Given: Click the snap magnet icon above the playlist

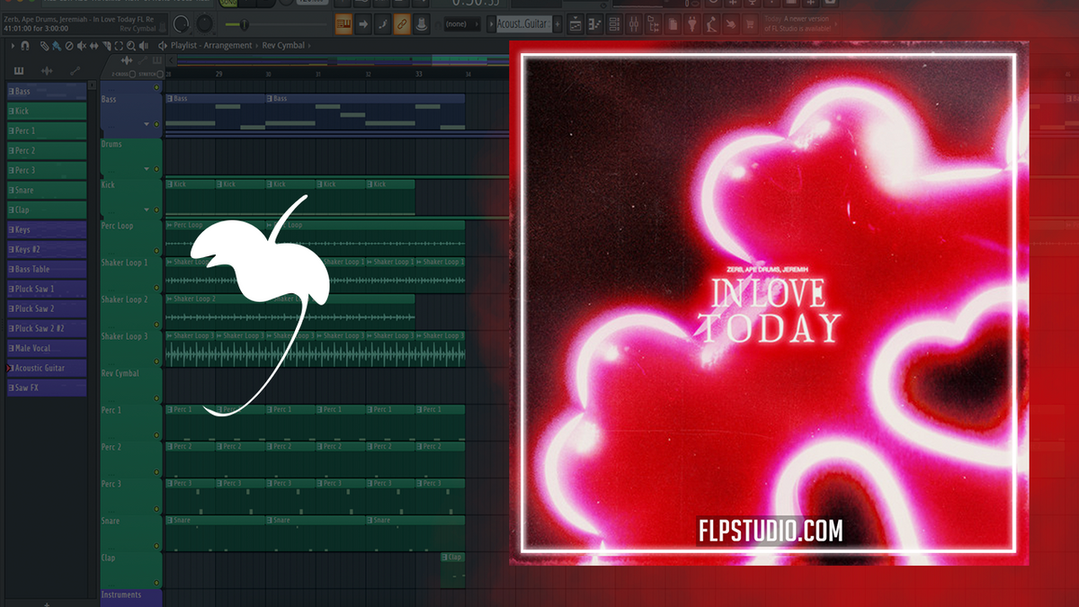Looking at the screenshot, I should click(x=24, y=45).
